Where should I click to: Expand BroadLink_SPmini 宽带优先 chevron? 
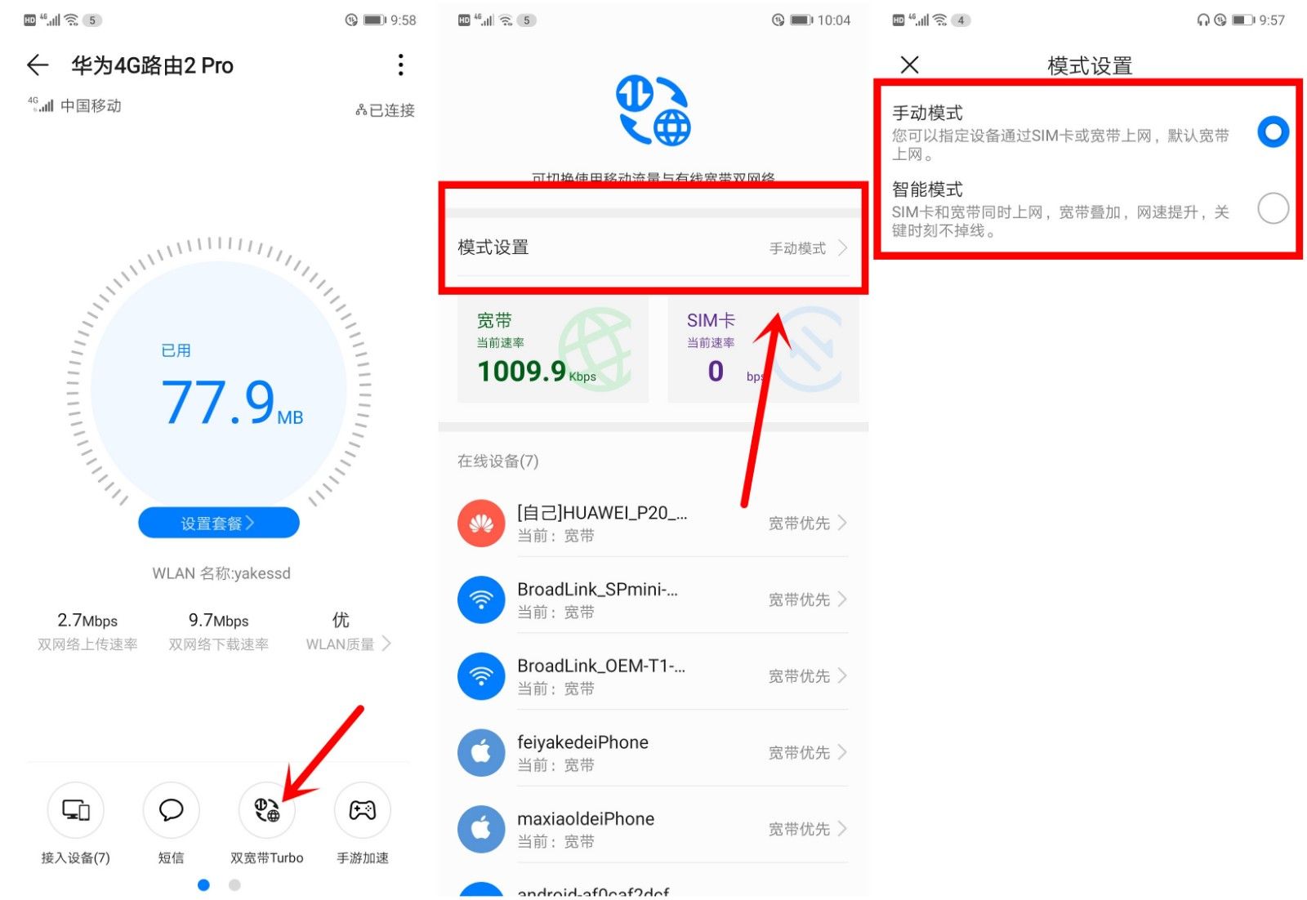pos(842,599)
